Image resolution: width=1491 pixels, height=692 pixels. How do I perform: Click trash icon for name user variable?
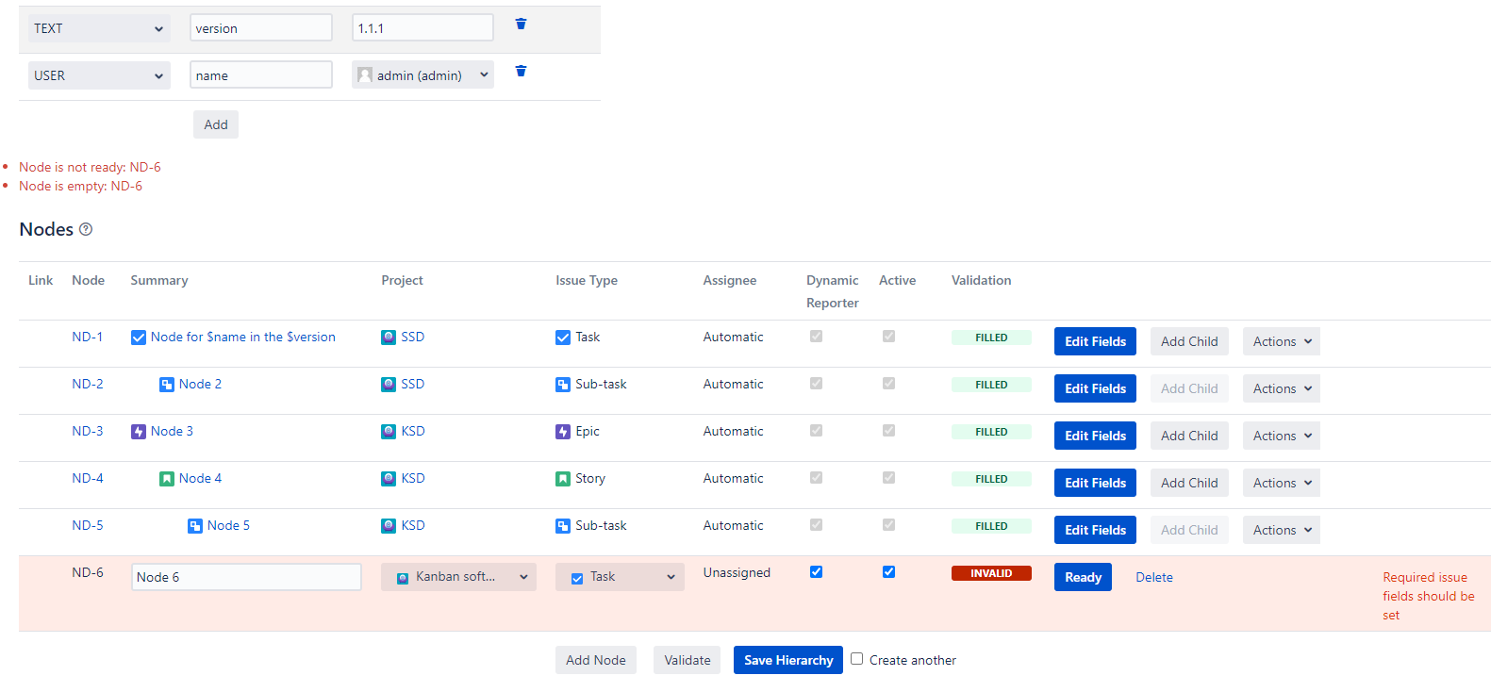[x=521, y=72]
